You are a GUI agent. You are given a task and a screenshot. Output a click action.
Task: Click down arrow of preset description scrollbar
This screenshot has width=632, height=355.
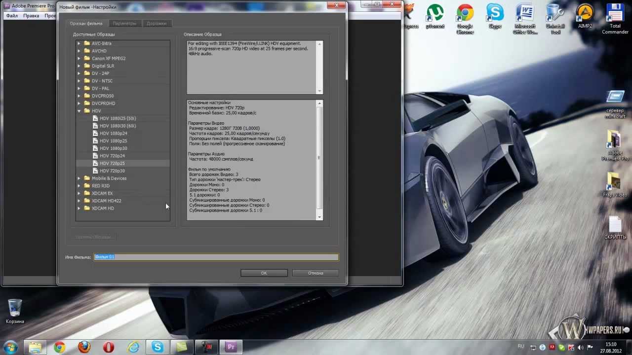[x=319, y=91]
